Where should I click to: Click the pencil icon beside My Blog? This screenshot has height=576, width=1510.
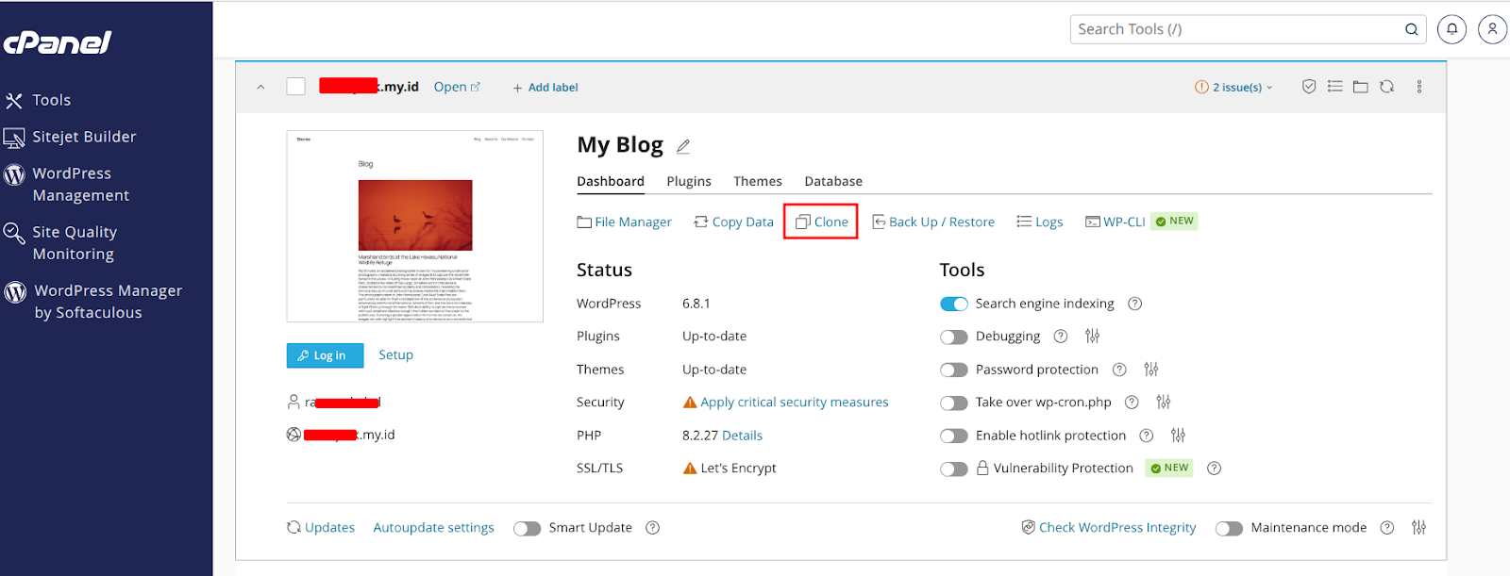683,146
